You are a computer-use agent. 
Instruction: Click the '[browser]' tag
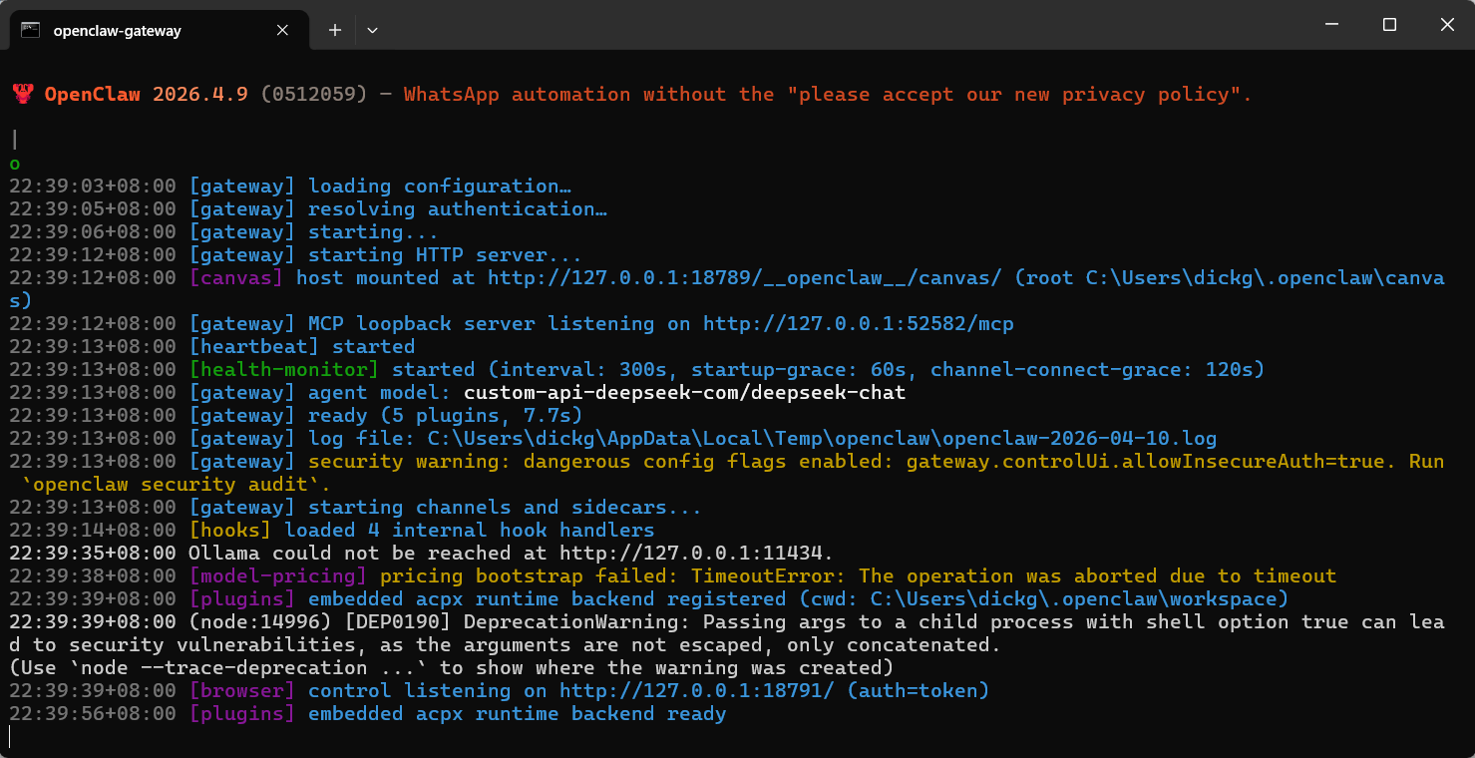(x=241, y=691)
